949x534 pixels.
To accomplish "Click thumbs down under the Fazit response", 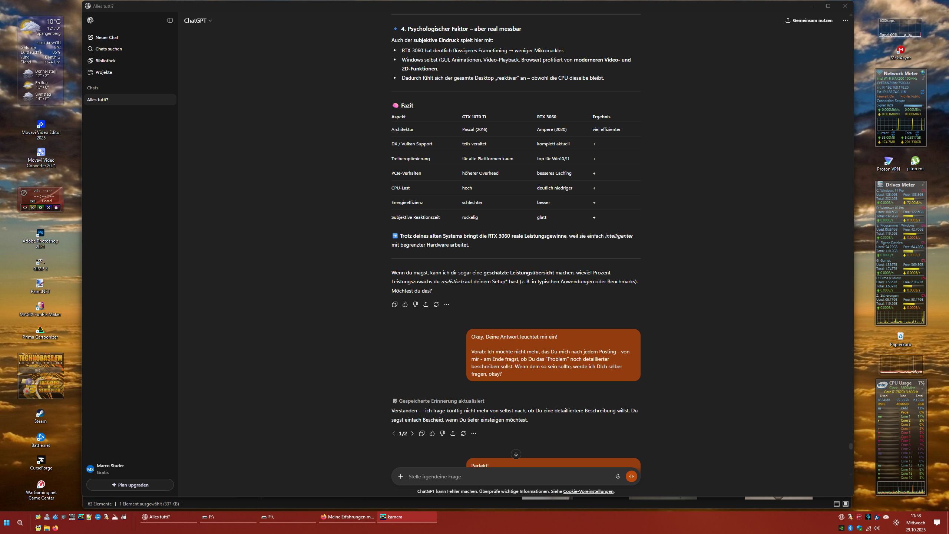I will 415,304.
